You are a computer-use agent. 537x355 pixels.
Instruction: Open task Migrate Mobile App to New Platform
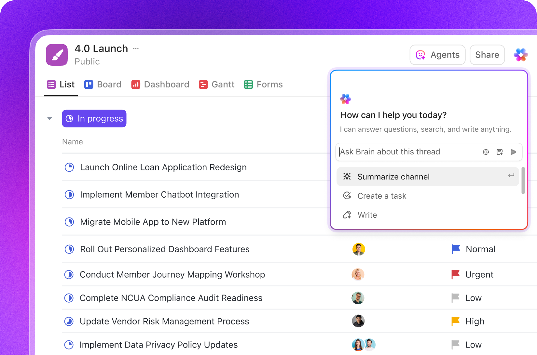click(x=153, y=222)
